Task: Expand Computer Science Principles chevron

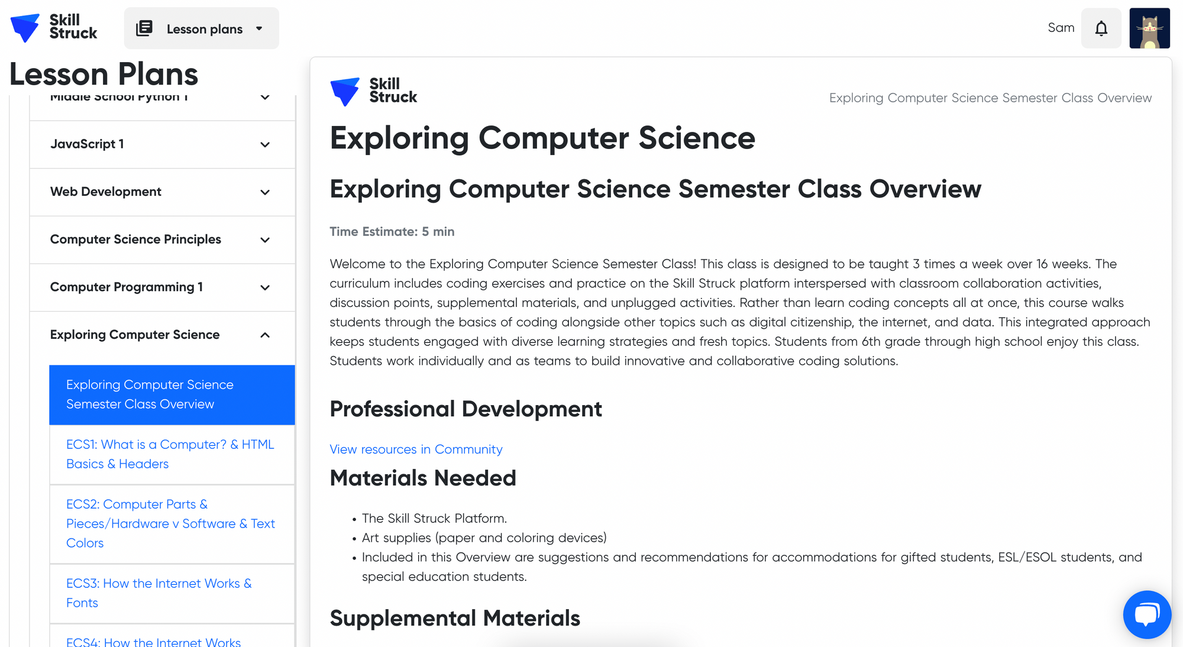Action: pos(265,240)
